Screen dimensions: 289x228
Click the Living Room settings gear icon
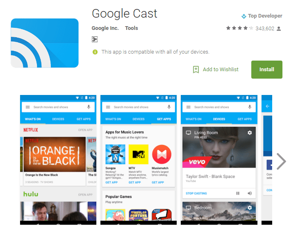pos(250,133)
